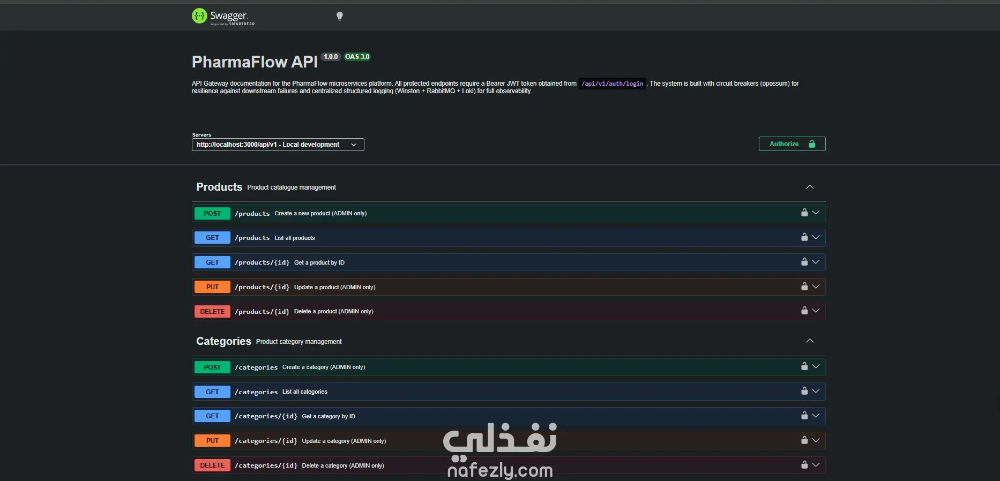This screenshot has height=481, width=1000.
Task: Click 'List all products' summary text
Action: [x=295, y=238]
